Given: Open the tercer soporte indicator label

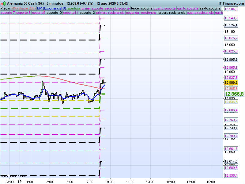Looking at the screenshot, I should pyautogui.click(x=141, y=8).
